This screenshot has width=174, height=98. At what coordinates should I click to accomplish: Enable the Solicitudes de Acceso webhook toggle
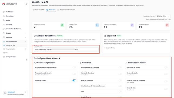(166, 67)
